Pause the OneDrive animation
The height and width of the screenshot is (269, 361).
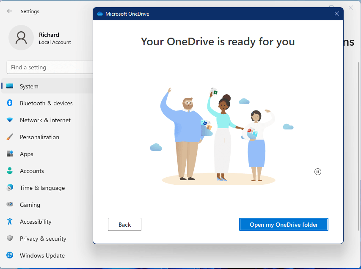318,172
